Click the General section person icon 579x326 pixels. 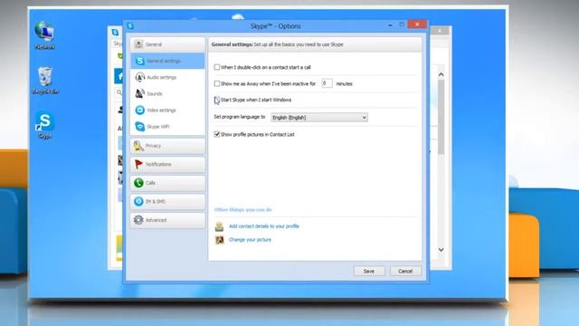coord(138,44)
